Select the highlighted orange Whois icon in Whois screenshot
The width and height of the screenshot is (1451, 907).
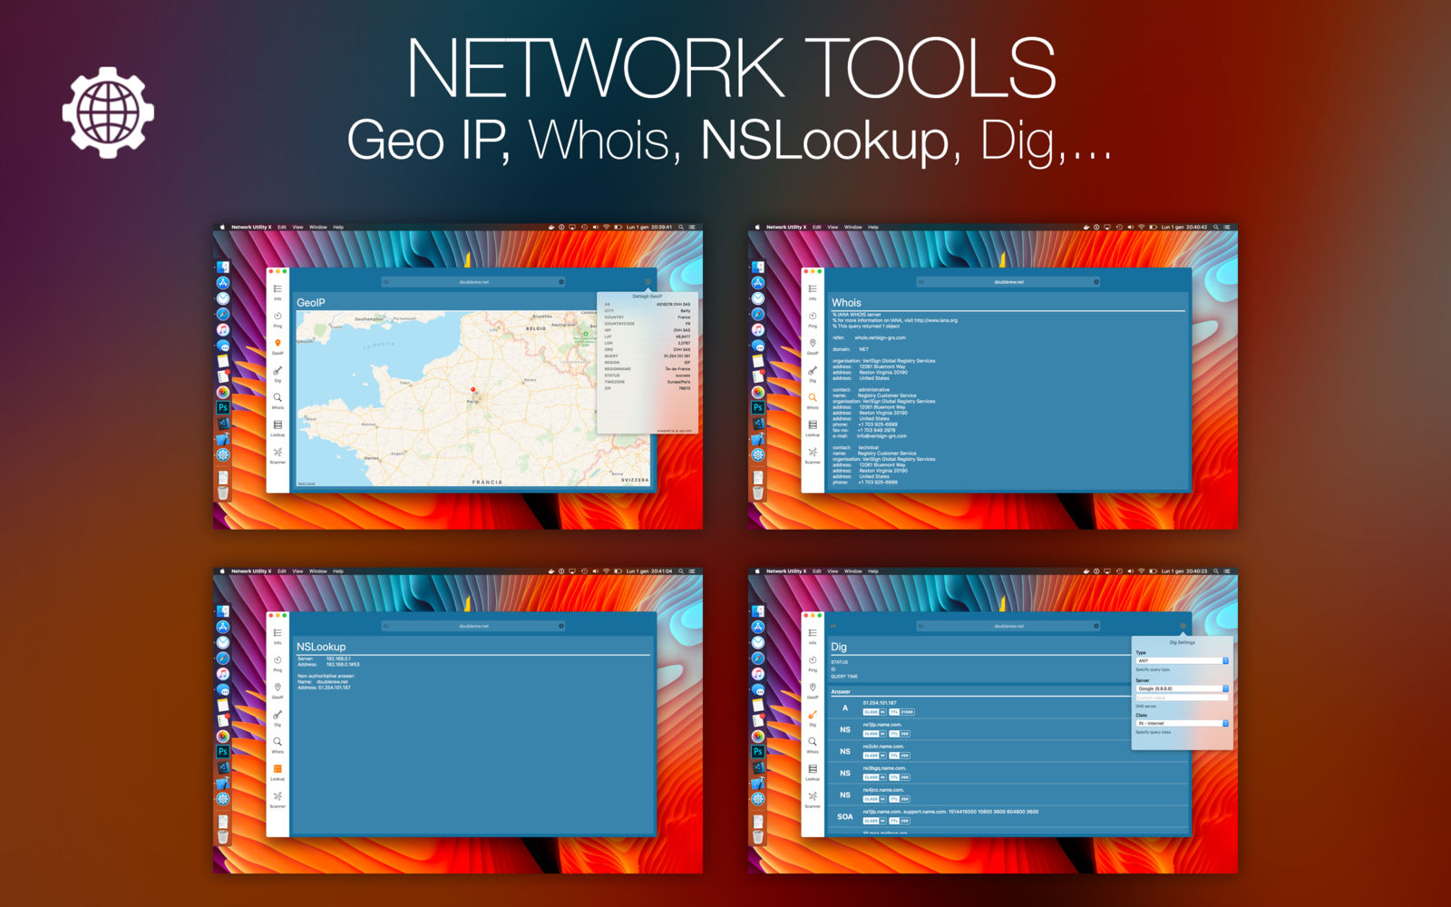click(813, 397)
